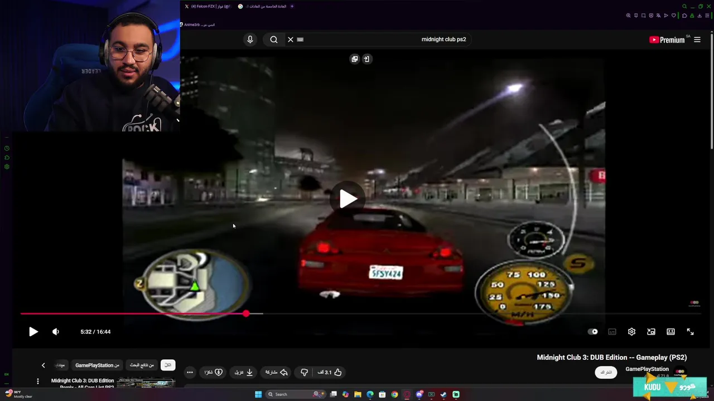
Task: Click browser search icon top right
Action: click(x=684, y=6)
